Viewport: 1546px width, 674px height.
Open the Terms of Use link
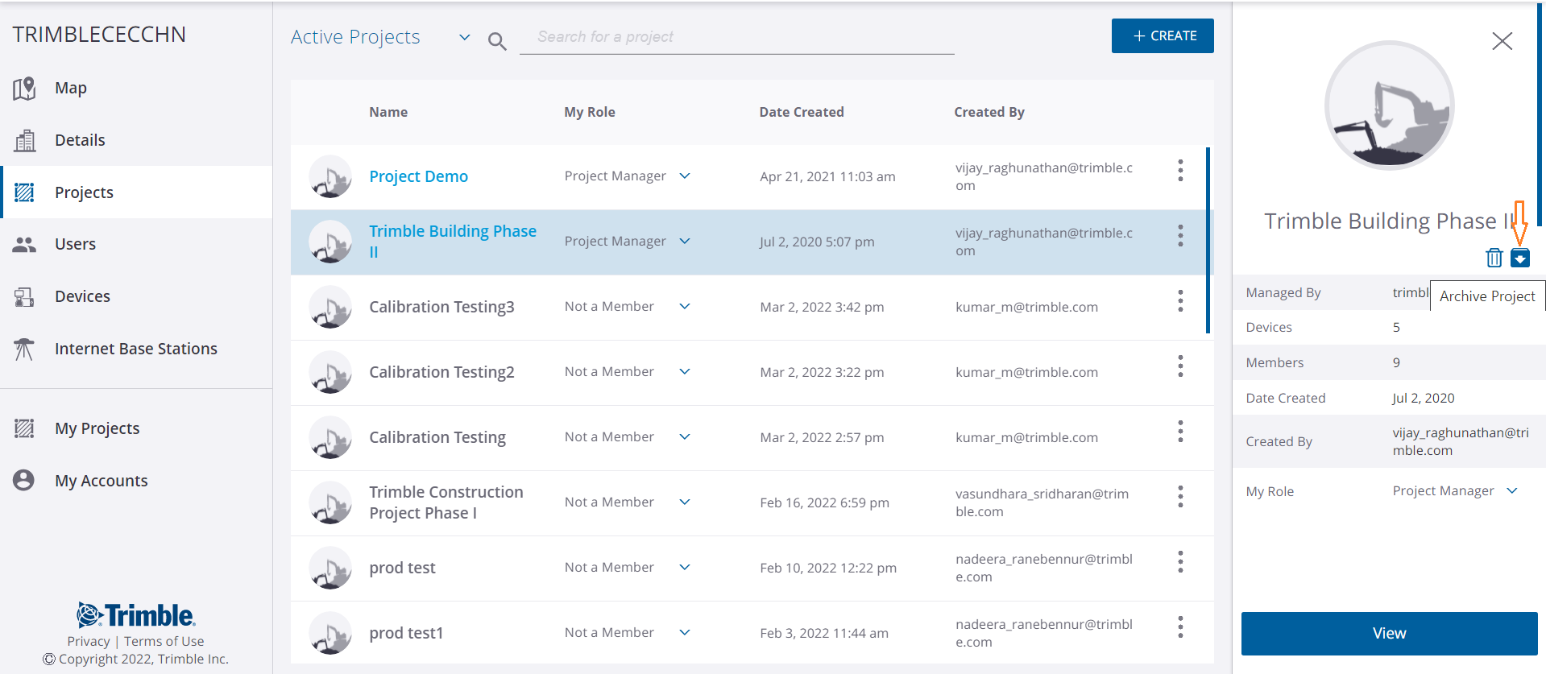pos(164,641)
